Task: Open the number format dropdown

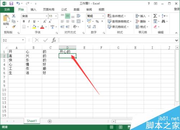Action: (x=103, y=16)
